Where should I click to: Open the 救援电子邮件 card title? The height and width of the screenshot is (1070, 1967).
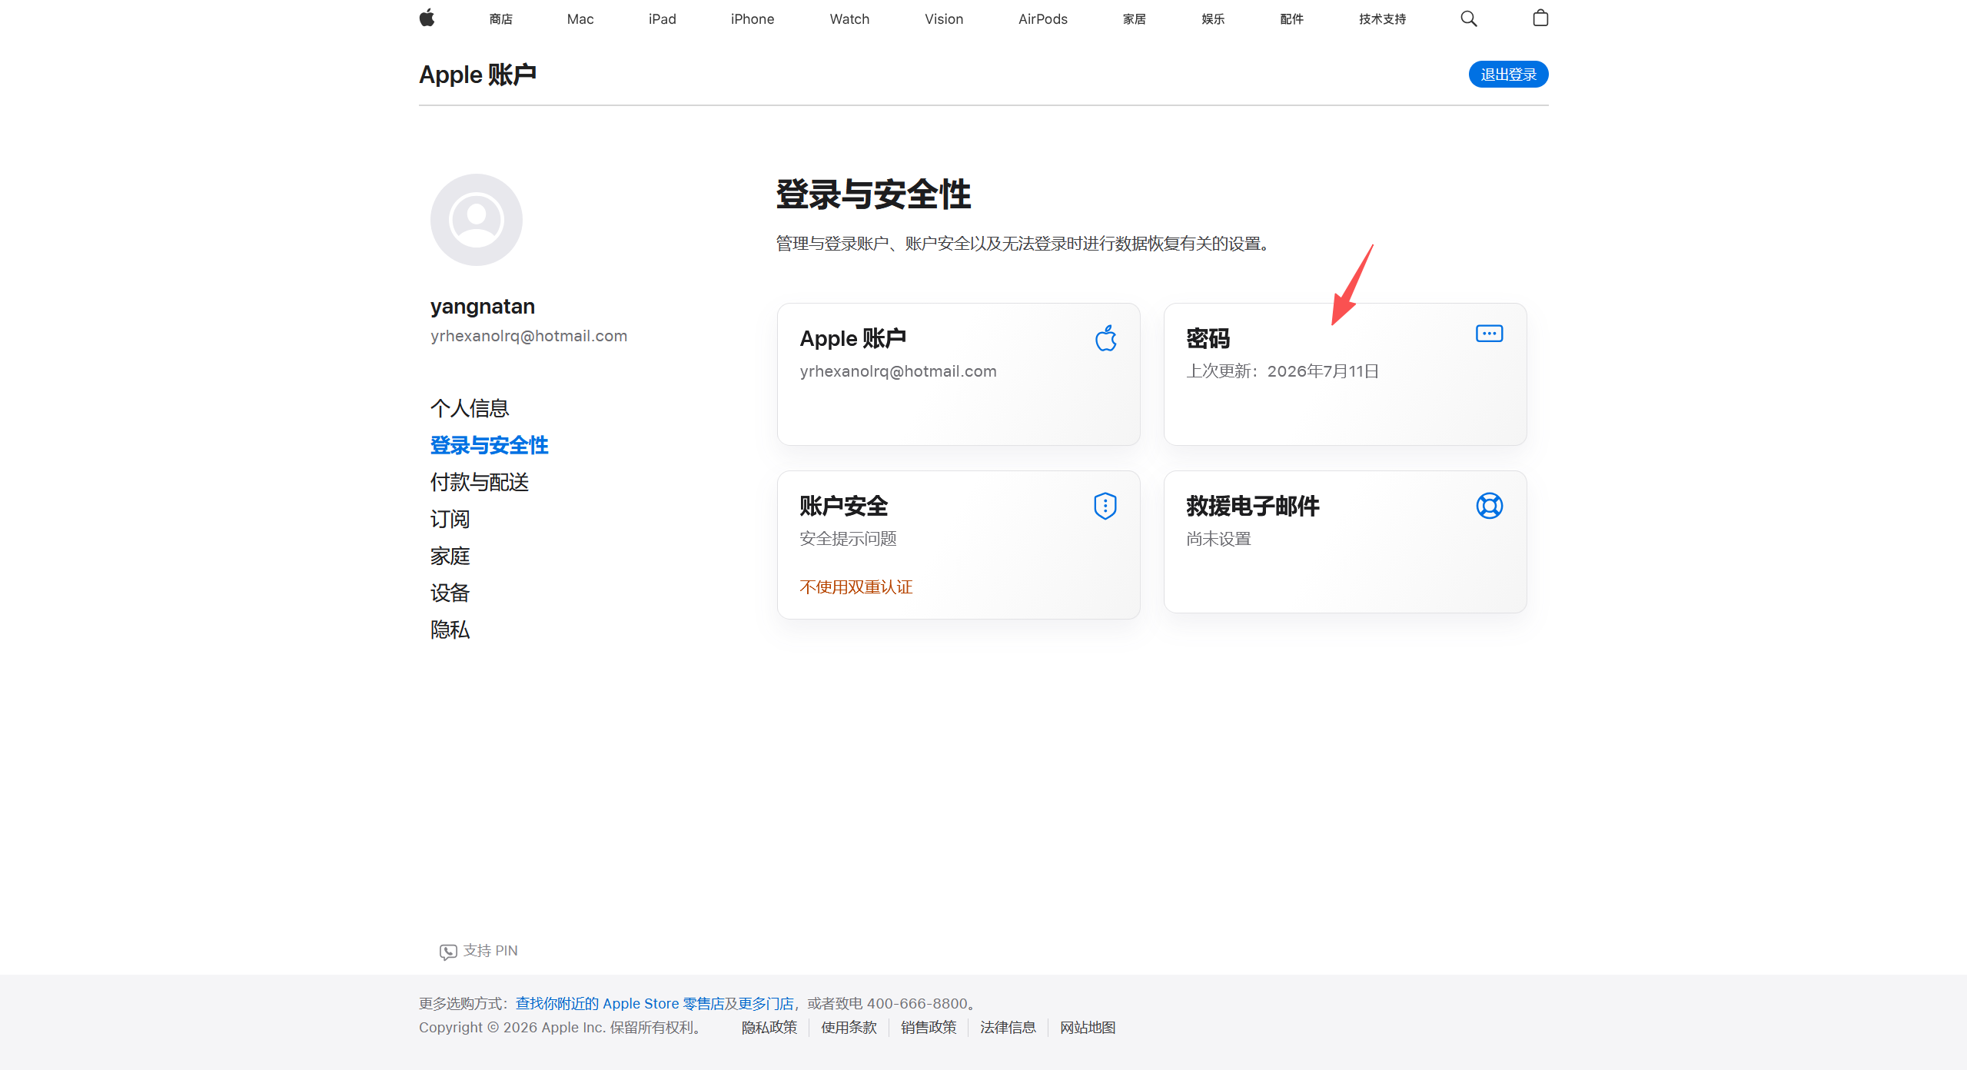1252,506
